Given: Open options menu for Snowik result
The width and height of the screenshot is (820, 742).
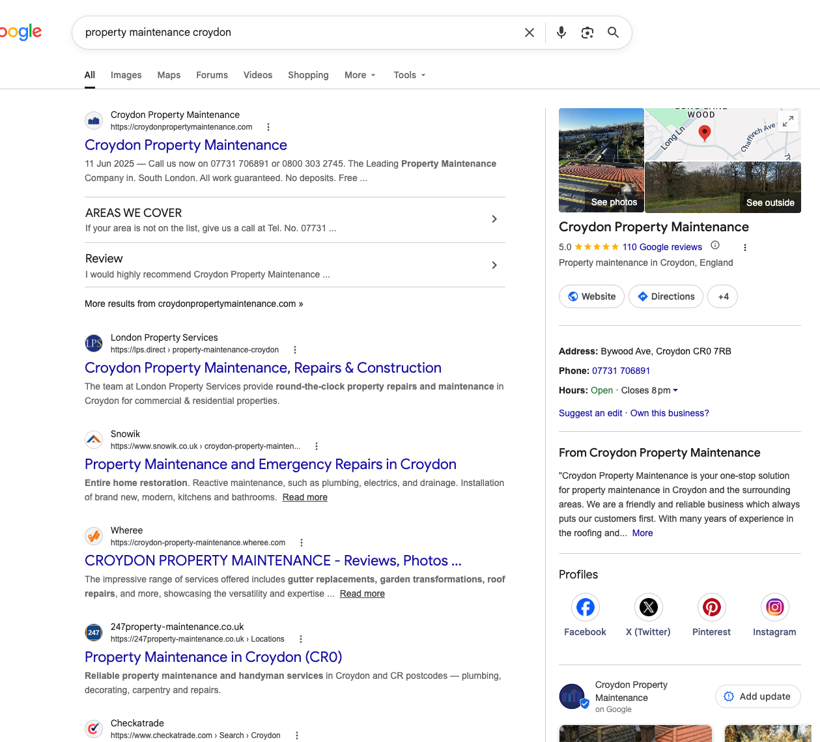Looking at the screenshot, I should tap(317, 446).
